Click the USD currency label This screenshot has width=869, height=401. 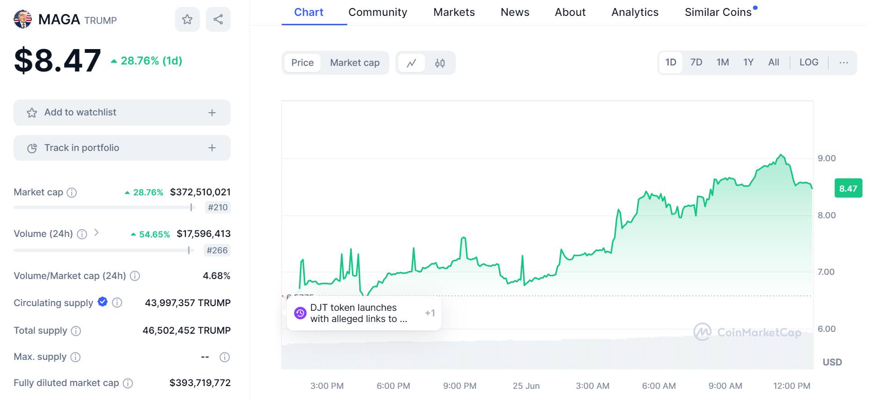(x=832, y=362)
